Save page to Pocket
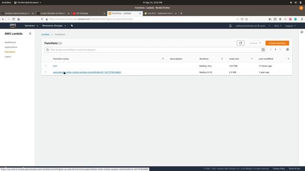The image size is (305, 171). coord(242,19)
